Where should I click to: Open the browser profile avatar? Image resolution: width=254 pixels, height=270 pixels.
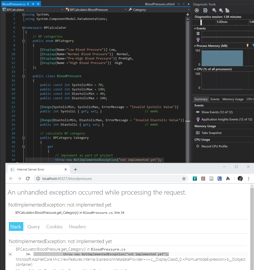pos(240,179)
